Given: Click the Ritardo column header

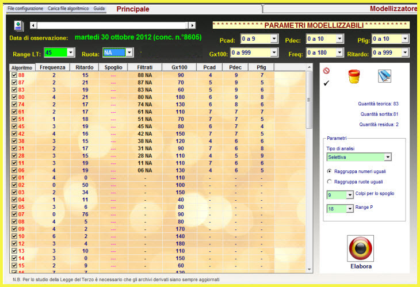Looking at the screenshot, I should [85, 67].
